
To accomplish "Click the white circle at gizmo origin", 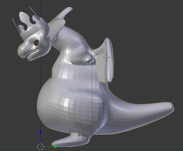I will (x=40, y=147).
